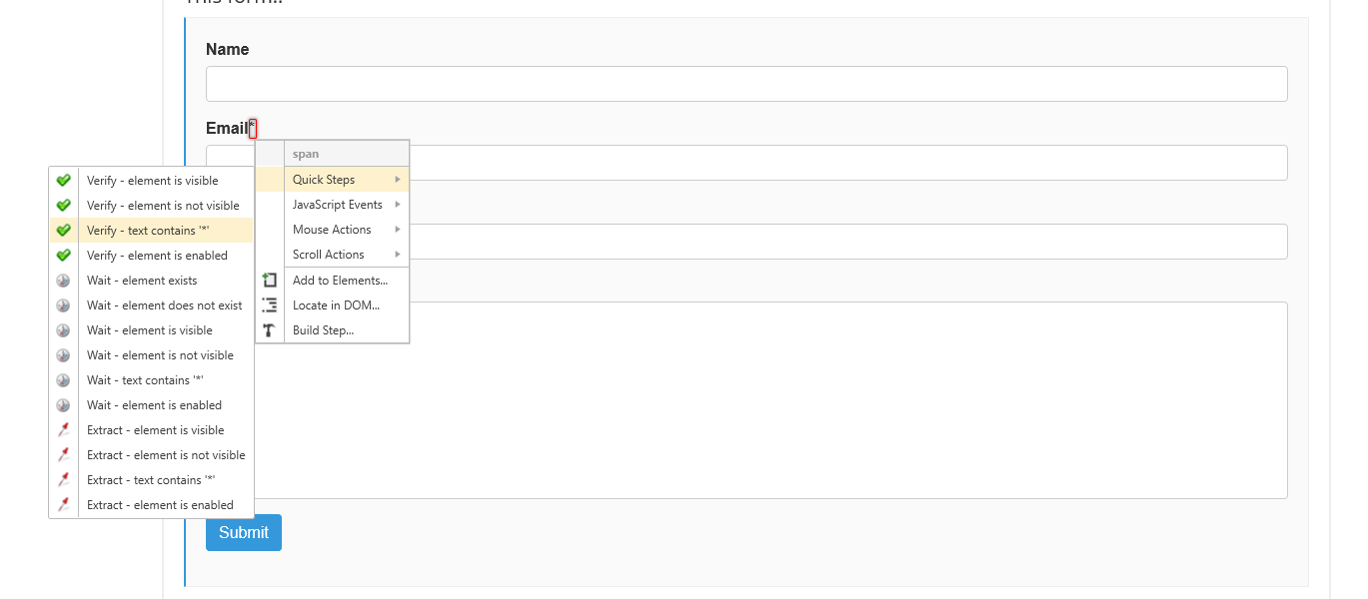Click the Add to Elements icon
The width and height of the screenshot is (1368, 599).
click(x=270, y=281)
